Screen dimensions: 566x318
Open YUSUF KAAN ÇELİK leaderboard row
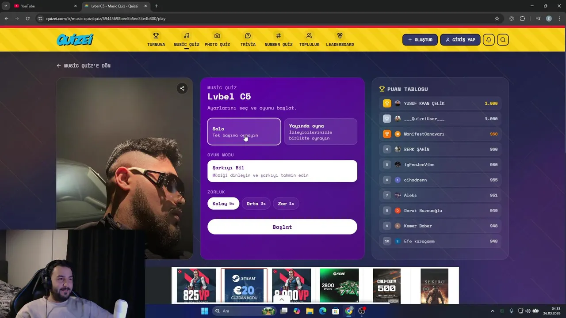point(440,103)
